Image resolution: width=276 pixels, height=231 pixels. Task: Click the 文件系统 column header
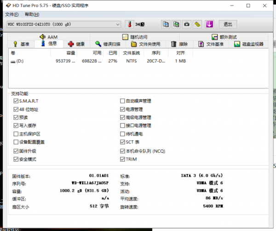[x=131, y=53]
